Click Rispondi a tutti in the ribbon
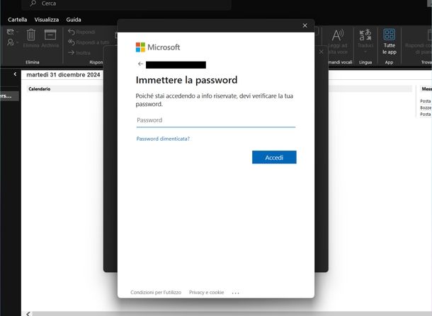The height and width of the screenshot is (316, 432). [89, 42]
